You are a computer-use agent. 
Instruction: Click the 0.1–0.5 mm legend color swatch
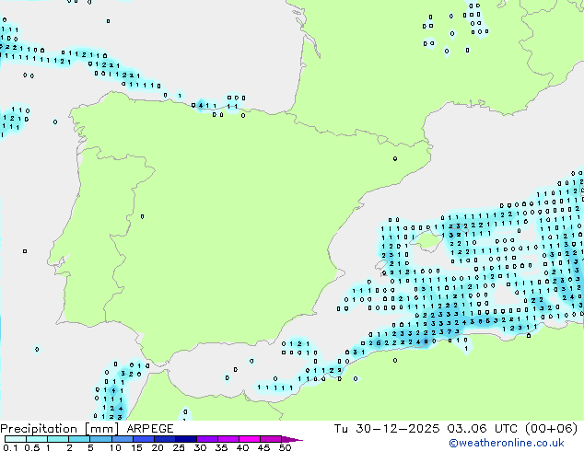click(16, 439)
